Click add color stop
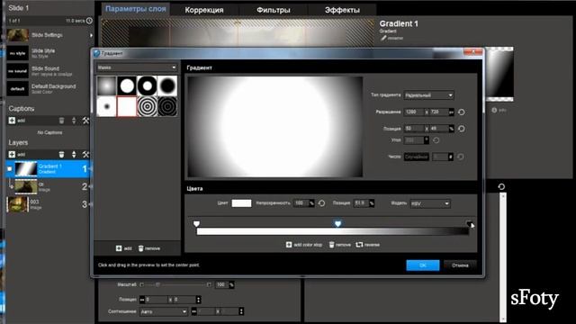The width and height of the screenshot is (576, 324). click(304, 245)
